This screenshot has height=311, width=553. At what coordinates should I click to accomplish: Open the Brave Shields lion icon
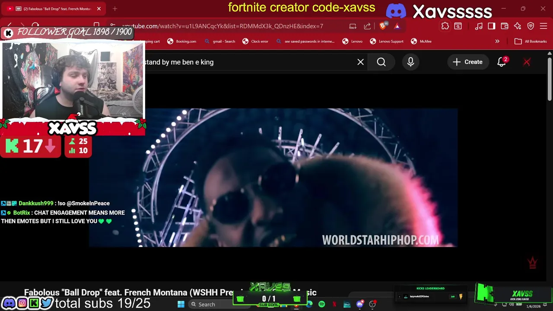tap(383, 26)
